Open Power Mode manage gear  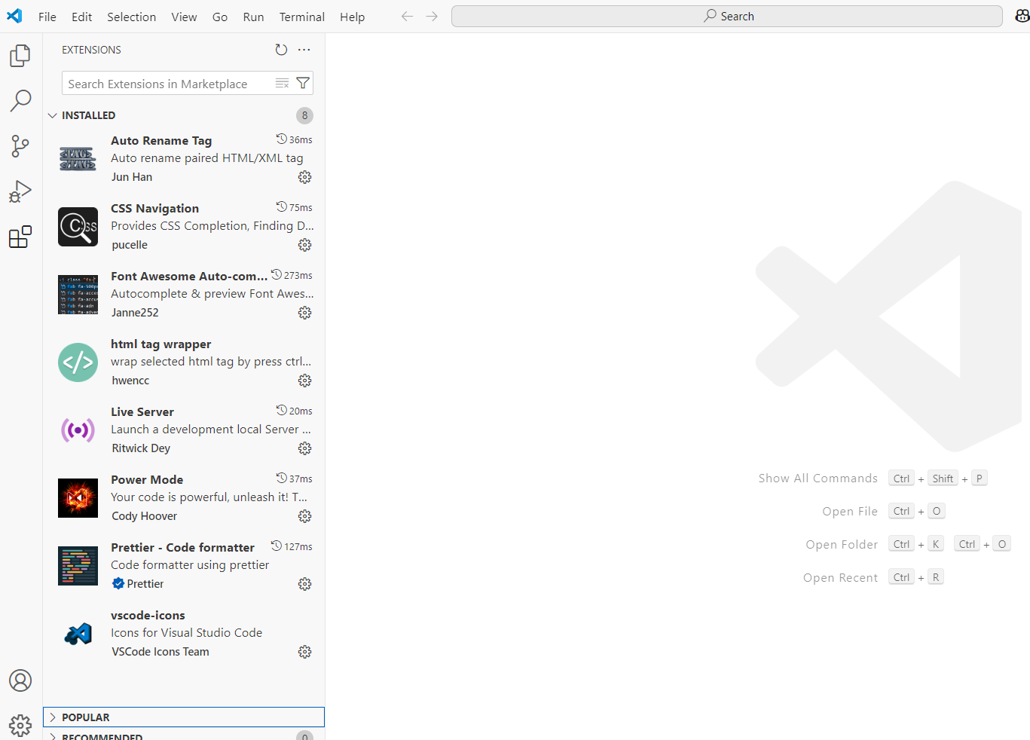(x=304, y=516)
